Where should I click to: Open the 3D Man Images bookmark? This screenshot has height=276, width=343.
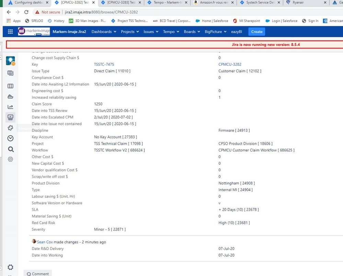click(87, 21)
